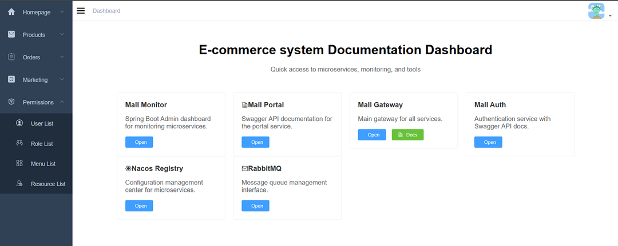Click the Homepage house icon in sidebar
This screenshot has width=618, height=246.
pyautogui.click(x=11, y=12)
